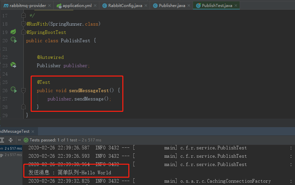
Task: Click the Hello World console output line
Action: click(70, 173)
